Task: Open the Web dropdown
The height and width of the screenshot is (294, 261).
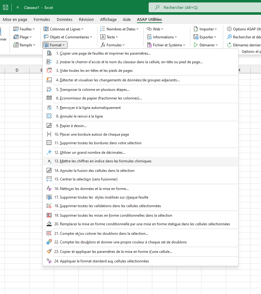Action: pyautogui.click(x=155, y=29)
